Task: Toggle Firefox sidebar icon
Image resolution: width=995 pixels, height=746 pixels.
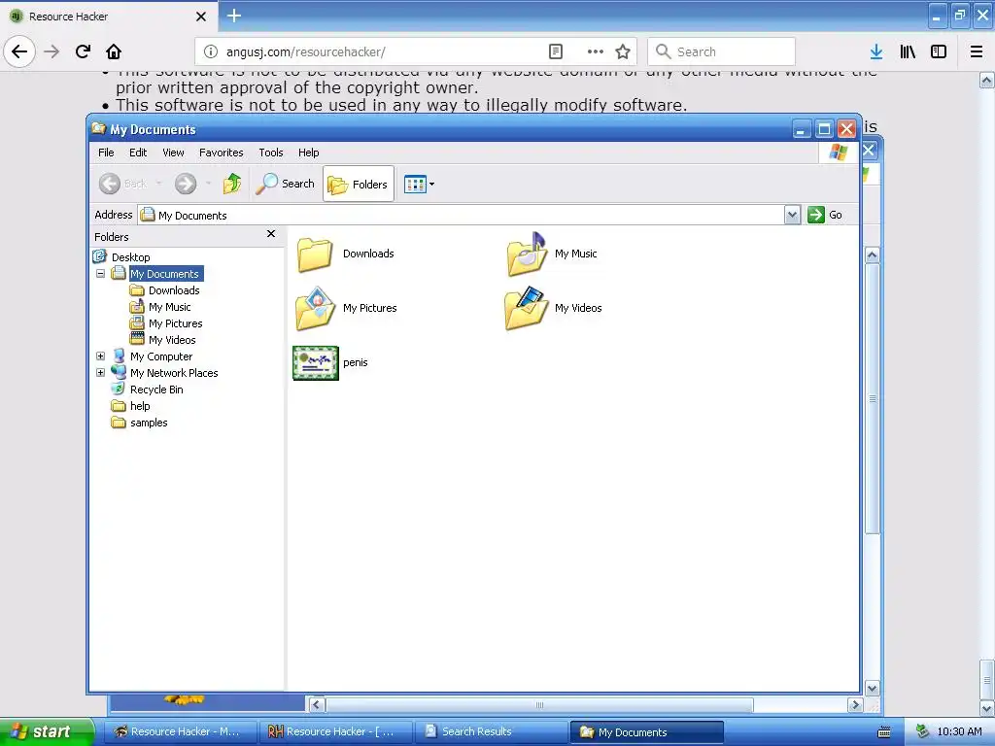Action: point(939,51)
